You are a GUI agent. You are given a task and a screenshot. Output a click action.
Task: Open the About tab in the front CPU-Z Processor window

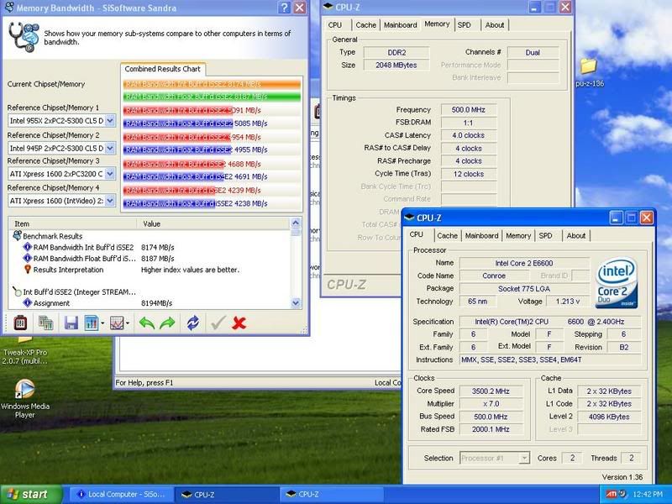pyautogui.click(x=576, y=236)
